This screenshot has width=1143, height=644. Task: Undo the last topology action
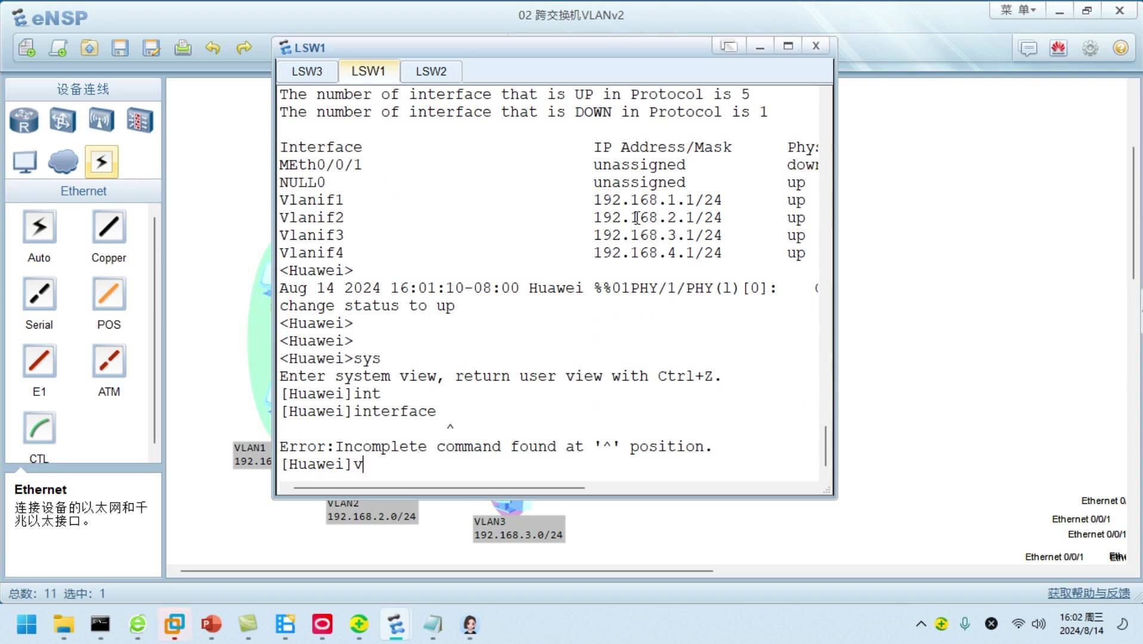tap(214, 48)
